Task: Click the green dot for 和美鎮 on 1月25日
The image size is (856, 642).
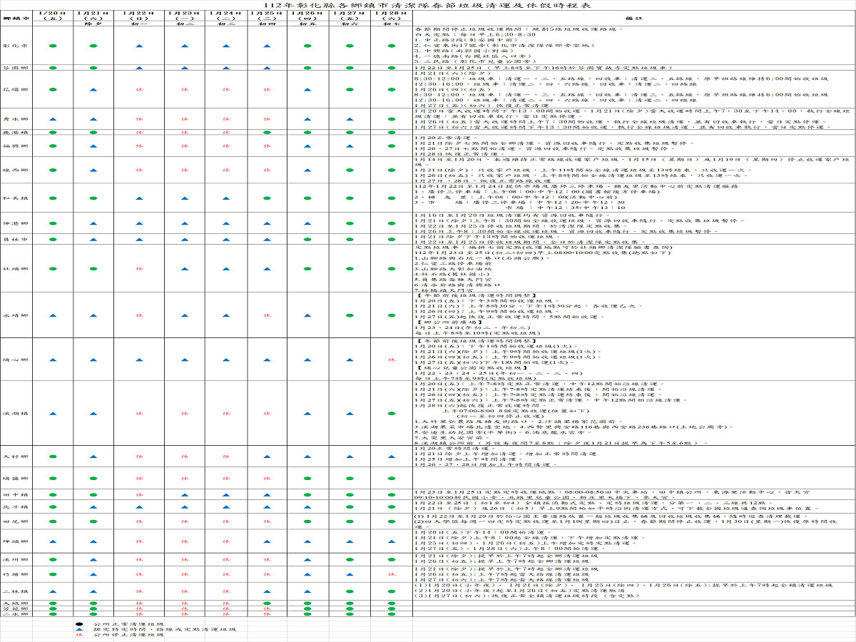Action: coord(268,198)
